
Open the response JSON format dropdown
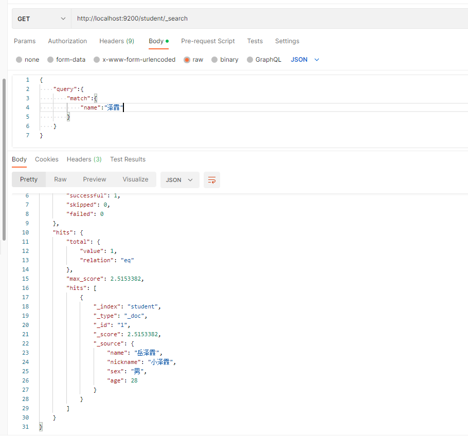180,180
